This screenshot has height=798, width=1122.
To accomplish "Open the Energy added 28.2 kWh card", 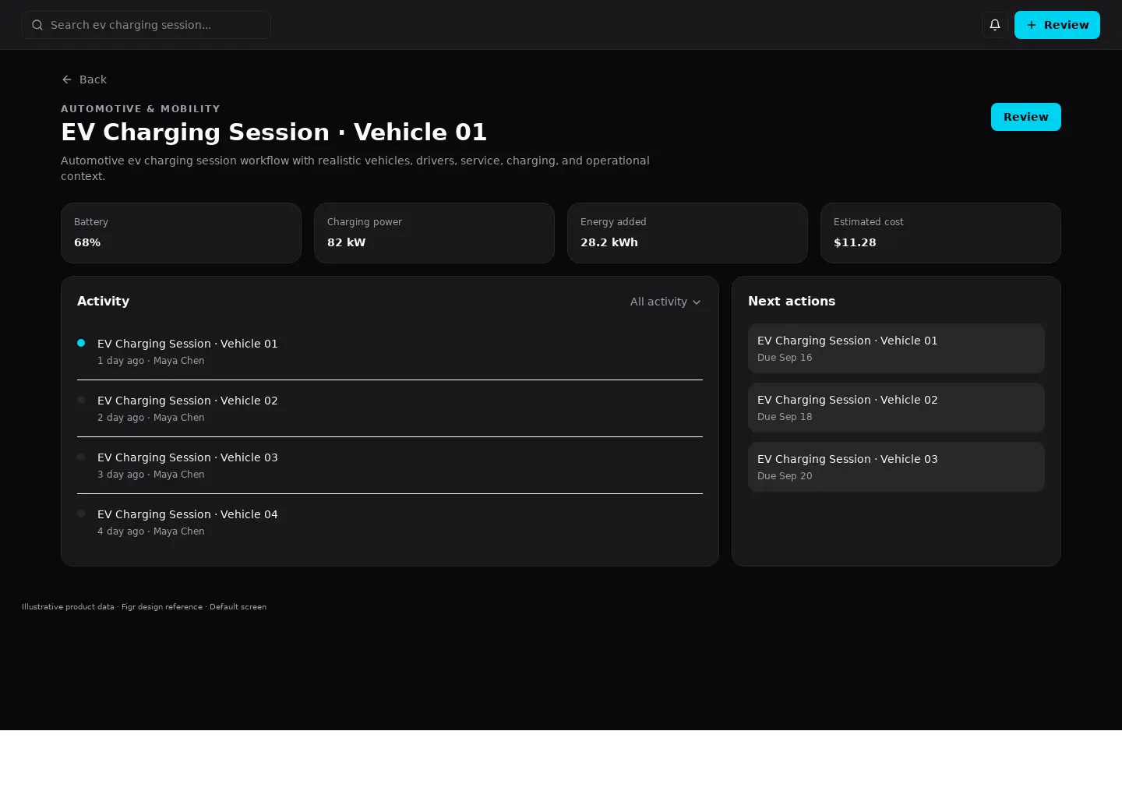I will [x=687, y=233].
